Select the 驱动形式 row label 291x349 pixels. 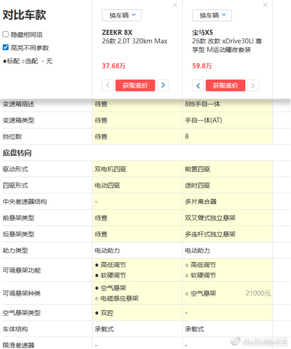tap(15, 169)
